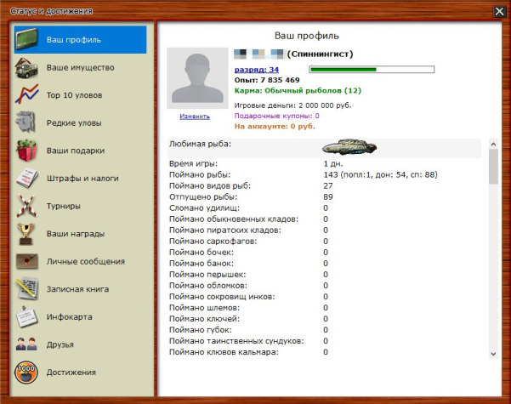Click the Изменить link under the avatar
The height and width of the screenshot is (404, 511).
(195, 116)
